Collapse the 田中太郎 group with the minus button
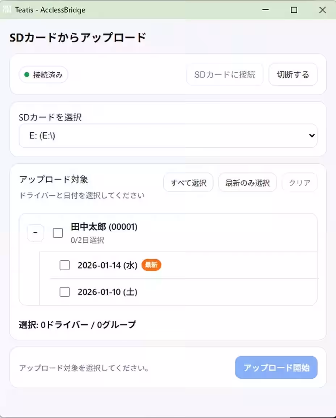This screenshot has width=336, height=418. (x=35, y=233)
